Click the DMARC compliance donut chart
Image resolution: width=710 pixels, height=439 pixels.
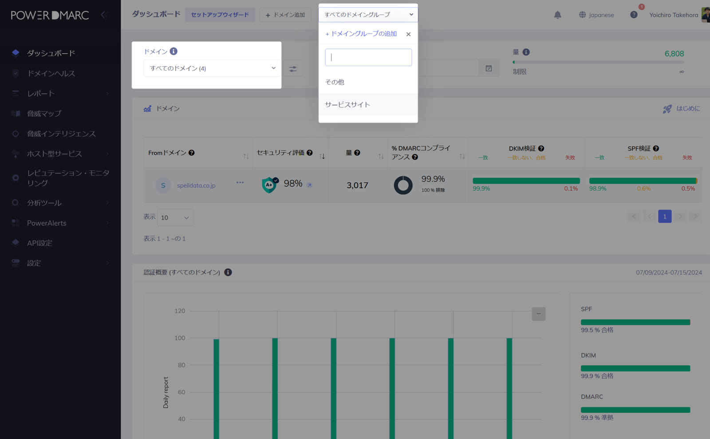coord(403,185)
